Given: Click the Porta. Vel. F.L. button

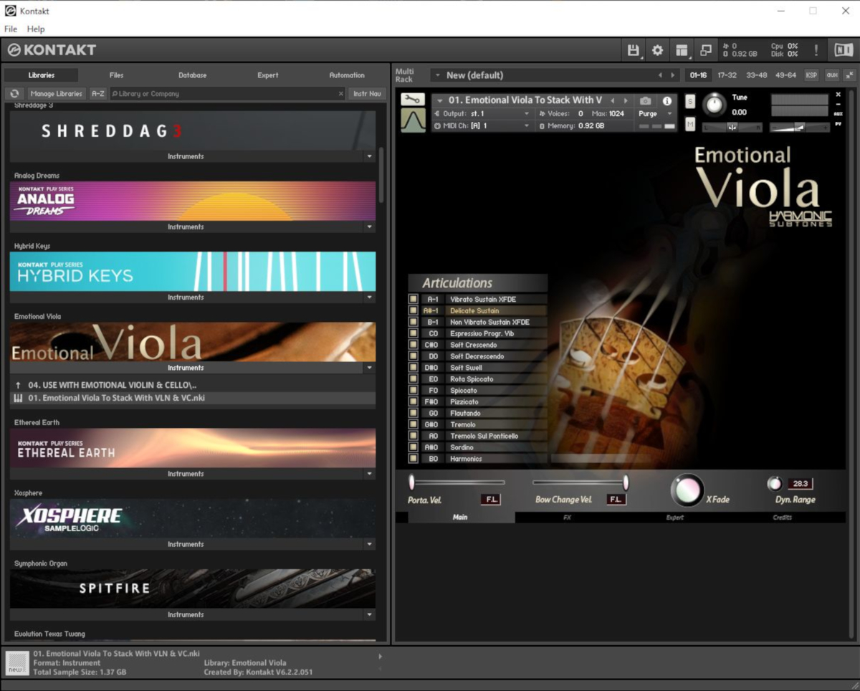Looking at the screenshot, I should 490,500.
